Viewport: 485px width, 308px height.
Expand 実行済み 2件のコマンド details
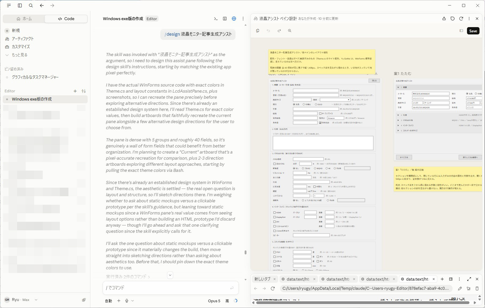pos(128,277)
